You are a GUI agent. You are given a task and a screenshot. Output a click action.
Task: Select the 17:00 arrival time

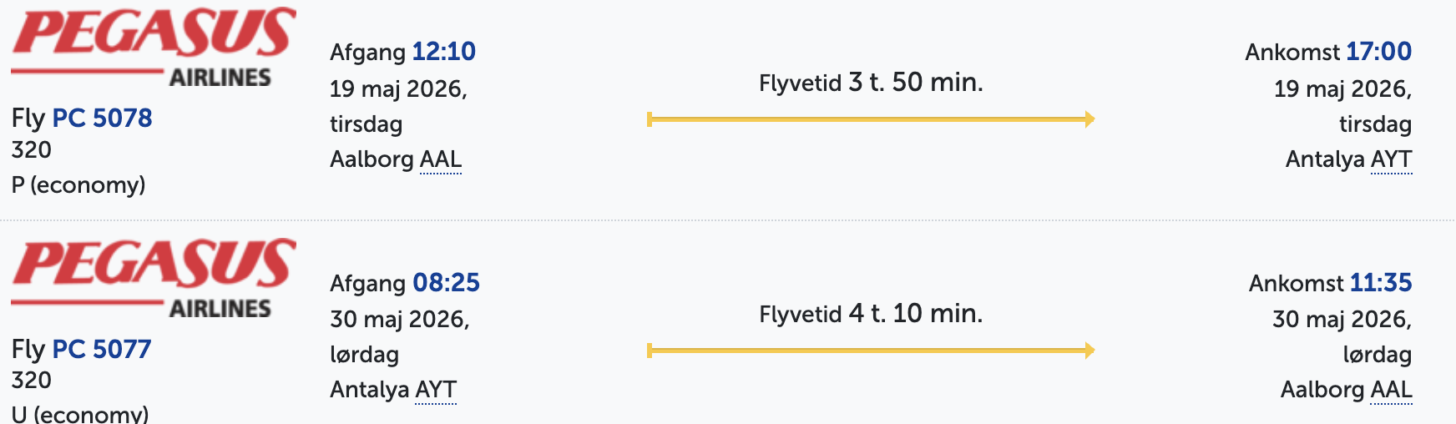click(x=1378, y=52)
